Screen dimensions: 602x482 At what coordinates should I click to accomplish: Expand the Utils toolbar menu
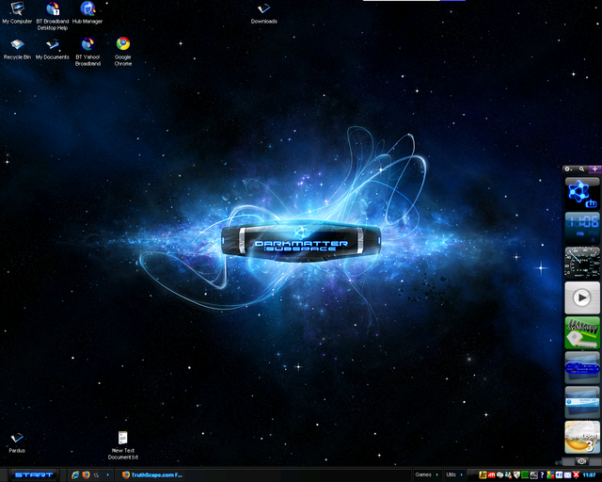[x=452, y=475]
